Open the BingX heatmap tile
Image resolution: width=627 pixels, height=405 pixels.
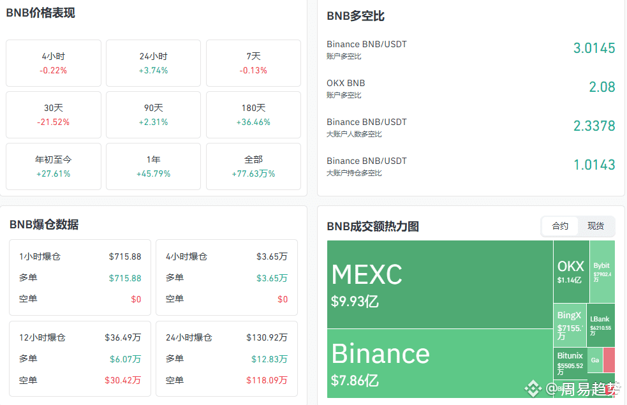pyautogui.click(x=570, y=325)
